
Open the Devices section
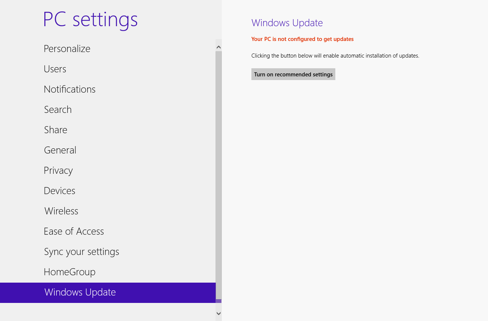(x=108, y=191)
